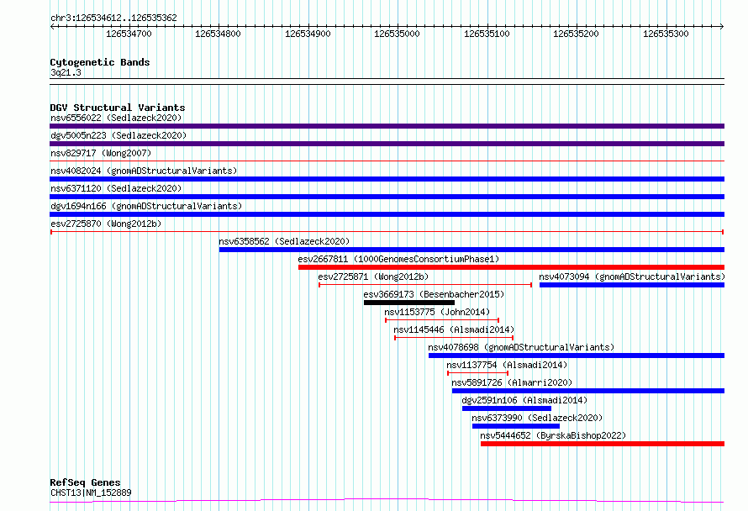This screenshot has width=748, height=511.
Task: Click ruler position 126535000
Action: pos(397,34)
